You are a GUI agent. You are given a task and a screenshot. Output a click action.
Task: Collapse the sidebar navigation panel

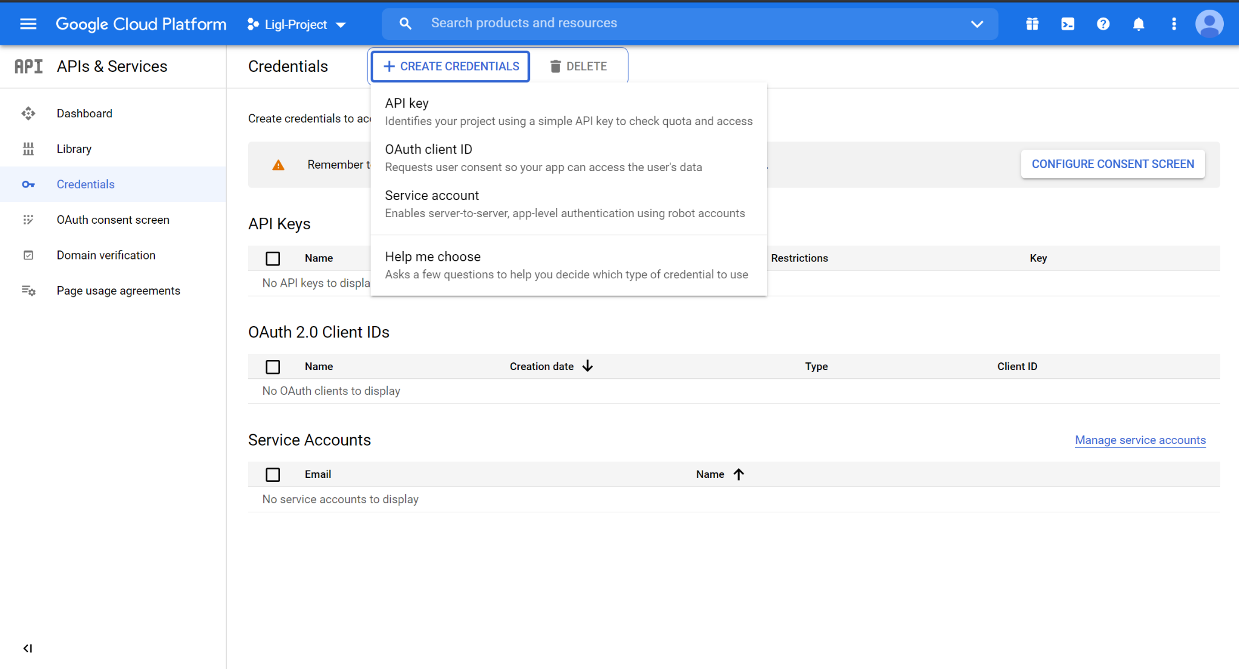pyautogui.click(x=28, y=648)
